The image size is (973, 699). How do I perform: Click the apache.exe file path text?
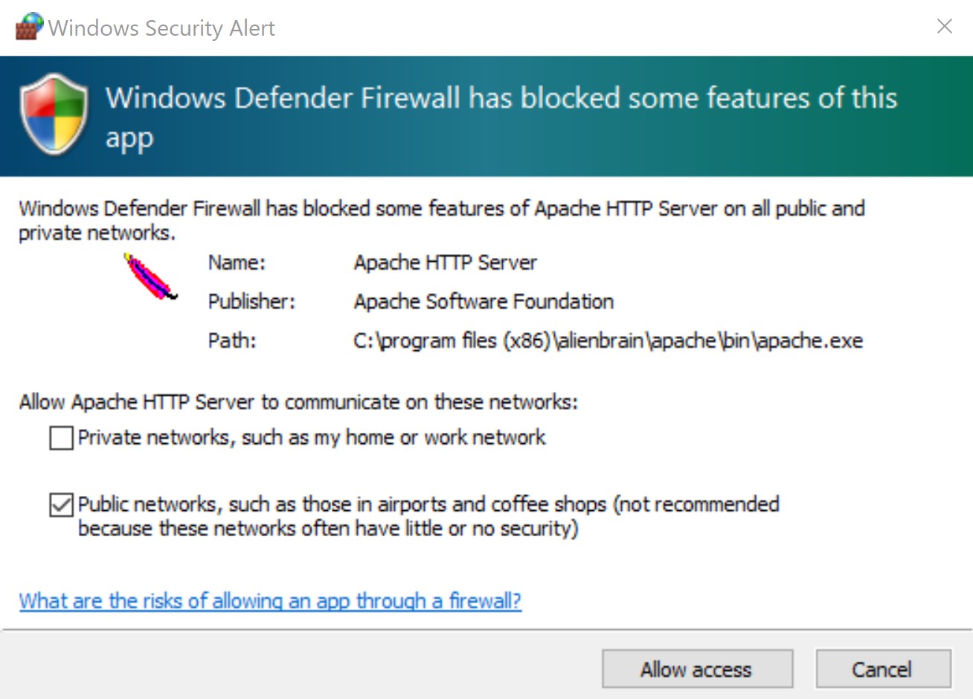click(608, 341)
